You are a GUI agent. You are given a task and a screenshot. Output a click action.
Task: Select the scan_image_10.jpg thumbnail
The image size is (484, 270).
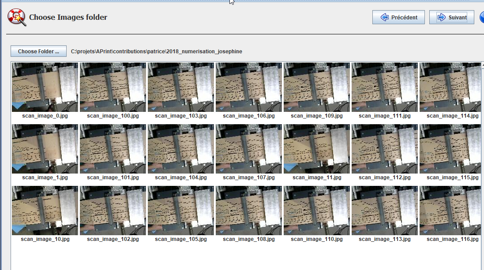coord(45,211)
